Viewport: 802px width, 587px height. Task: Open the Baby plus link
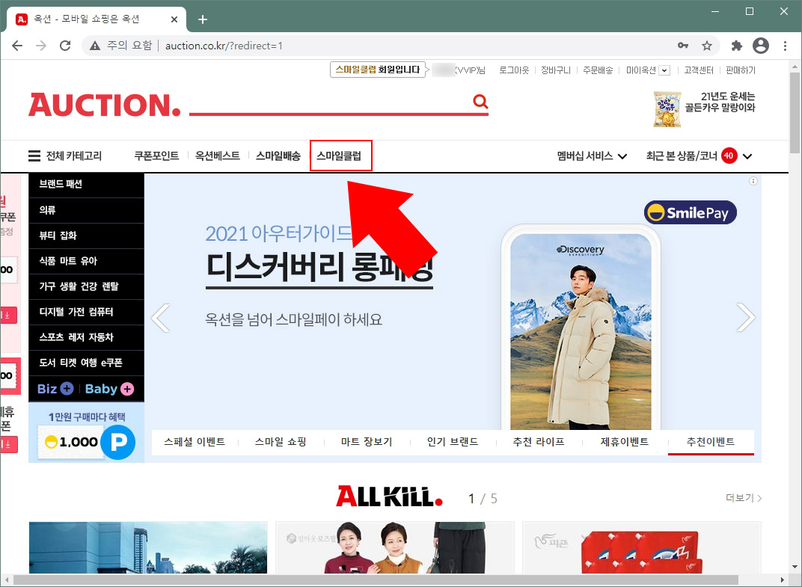tap(109, 389)
